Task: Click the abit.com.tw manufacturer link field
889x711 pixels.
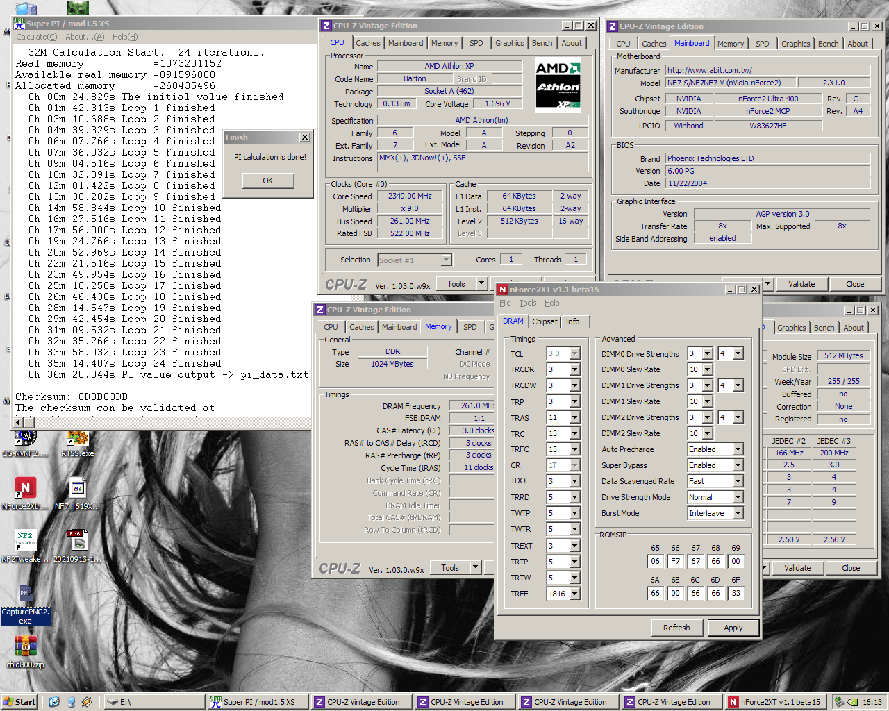Action: (x=767, y=70)
